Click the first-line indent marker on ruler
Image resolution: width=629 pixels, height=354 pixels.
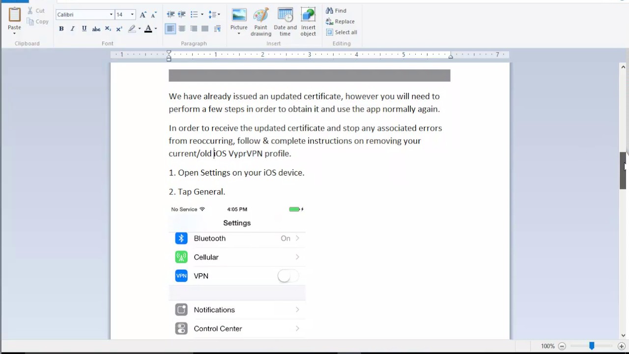(x=169, y=52)
